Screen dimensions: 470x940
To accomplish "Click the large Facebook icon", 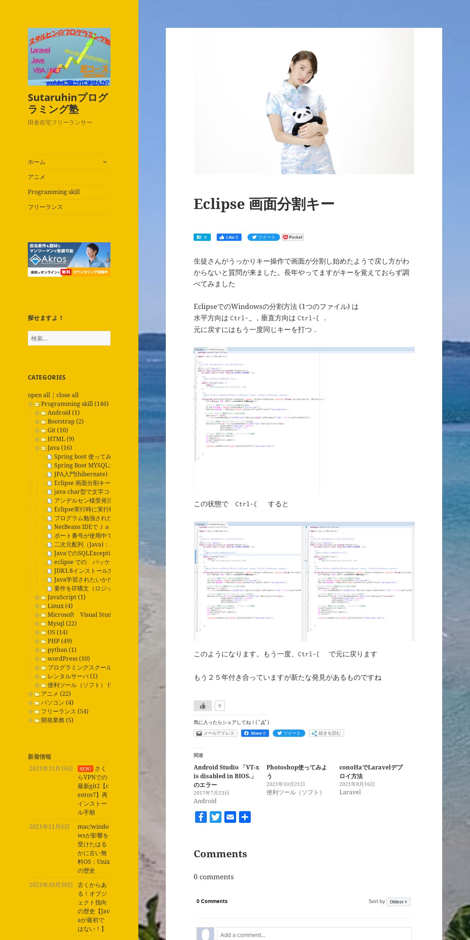I will point(201,817).
